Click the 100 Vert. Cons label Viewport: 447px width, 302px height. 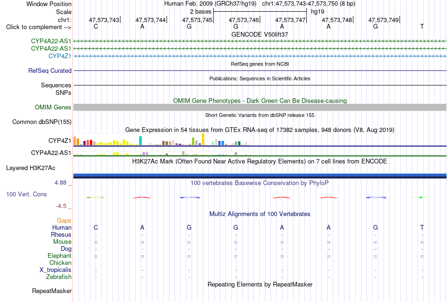(26, 194)
